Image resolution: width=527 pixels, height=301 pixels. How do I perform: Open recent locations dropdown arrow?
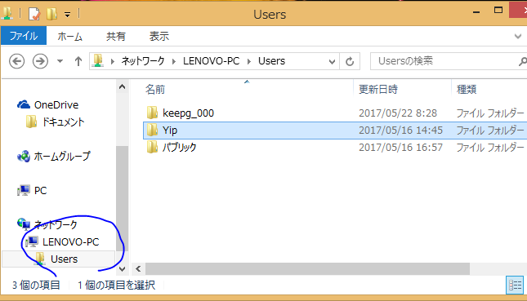pyautogui.click(x=60, y=61)
